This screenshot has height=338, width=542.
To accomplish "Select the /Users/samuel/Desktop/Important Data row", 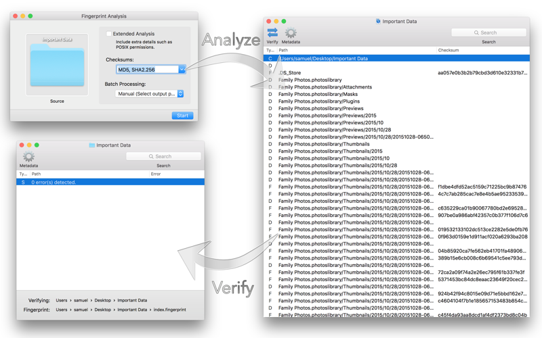I will [396, 59].
